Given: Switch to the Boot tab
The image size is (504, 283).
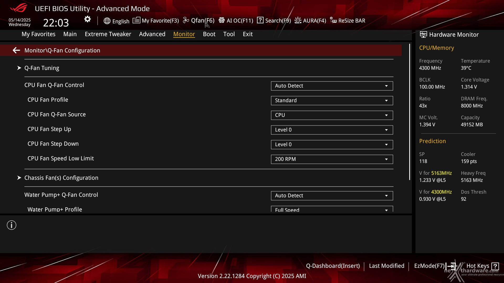Looking at the screenshot, I should coord(209,34).
